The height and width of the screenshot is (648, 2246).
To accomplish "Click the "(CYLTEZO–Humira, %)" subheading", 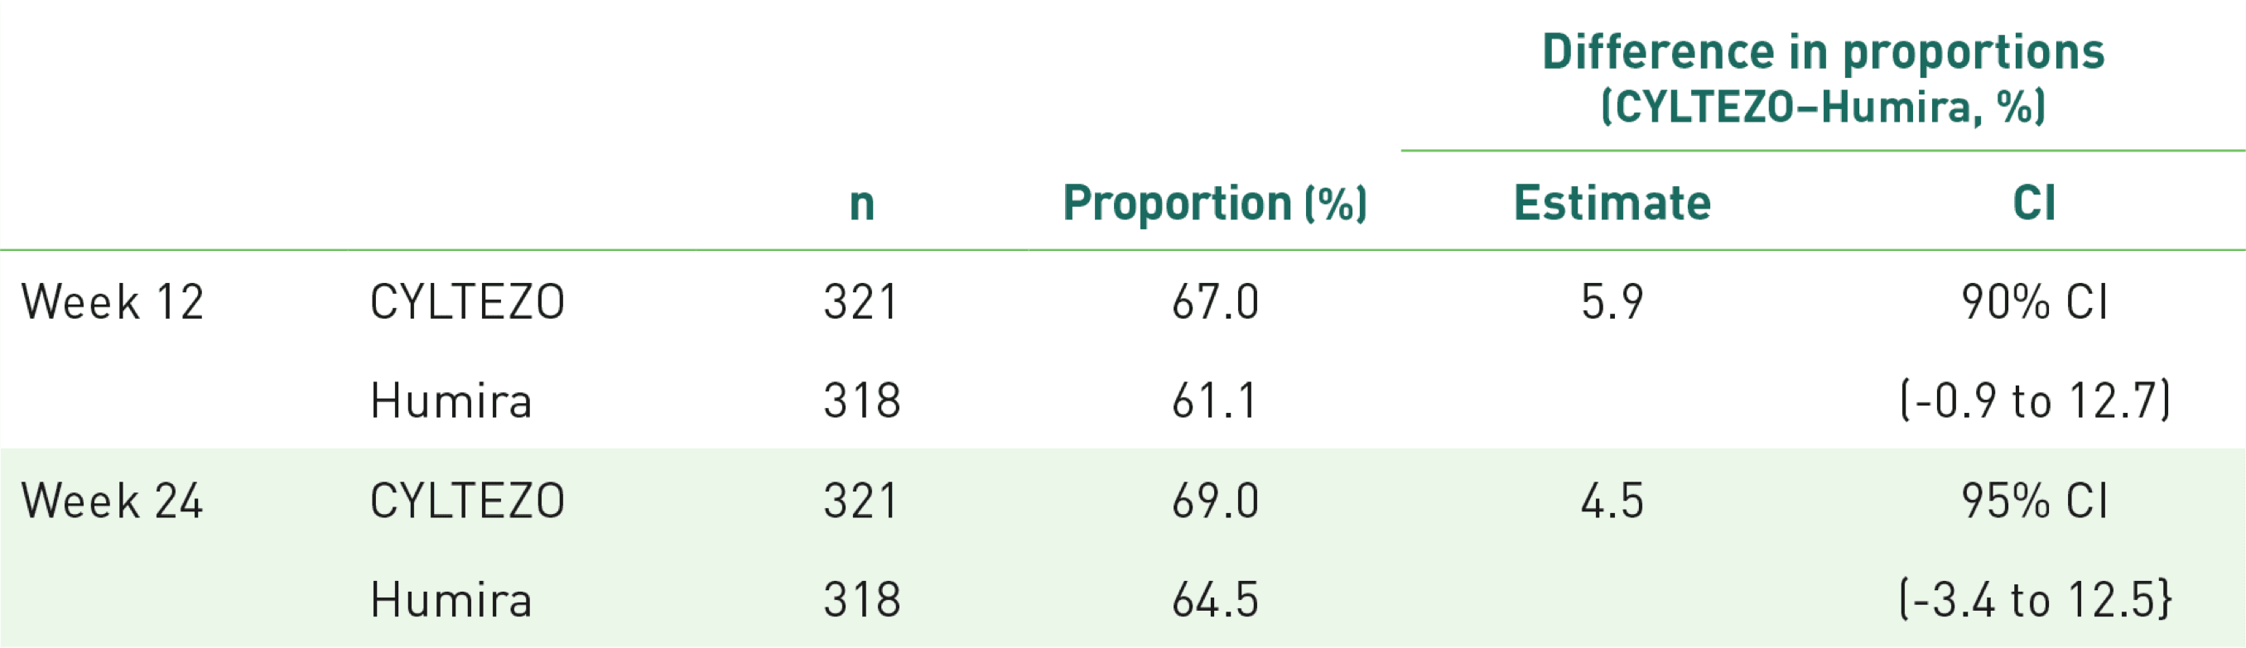I will click(1823, 108).
